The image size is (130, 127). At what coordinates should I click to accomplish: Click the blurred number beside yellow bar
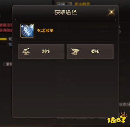pyautogui.click(x=10, y=39)
